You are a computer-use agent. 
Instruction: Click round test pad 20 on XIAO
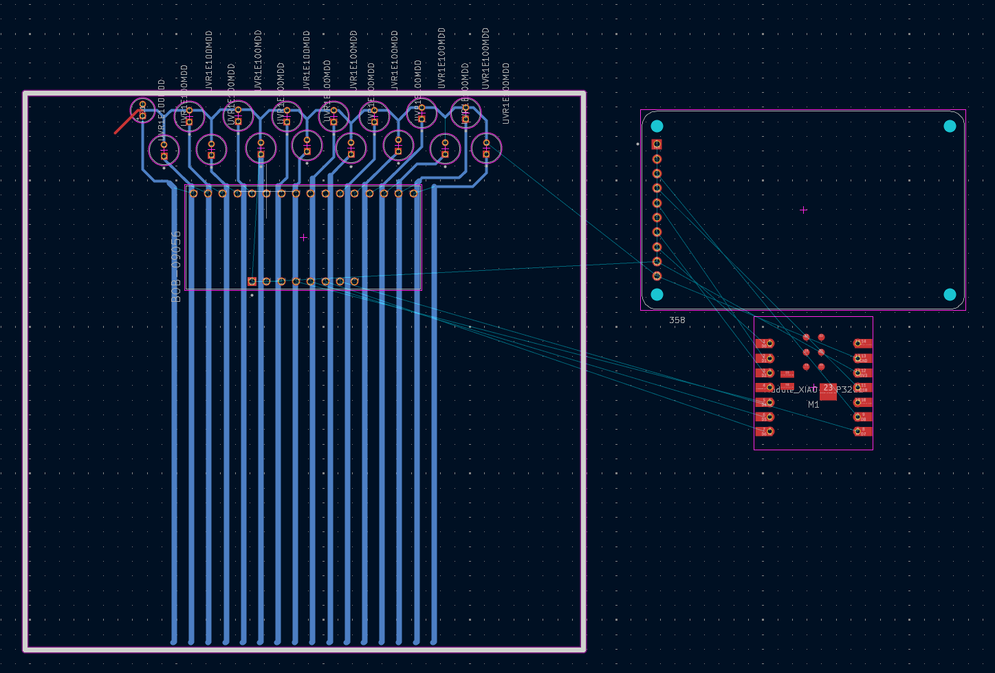(821, 366)
